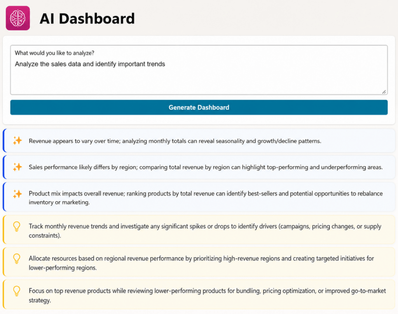398x314 pixels.
Task: Select the 'Revenue appears to vary over time' insight
Action: pyautogui.click(x=199, y=141)
